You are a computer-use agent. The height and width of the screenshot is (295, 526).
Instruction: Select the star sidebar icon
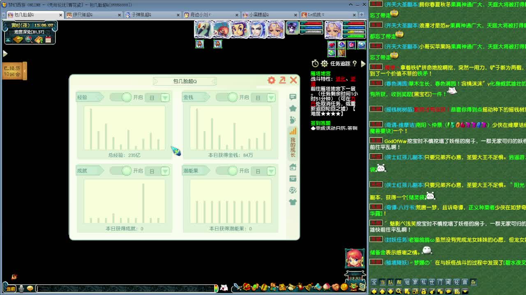click(x=293, y=108)
